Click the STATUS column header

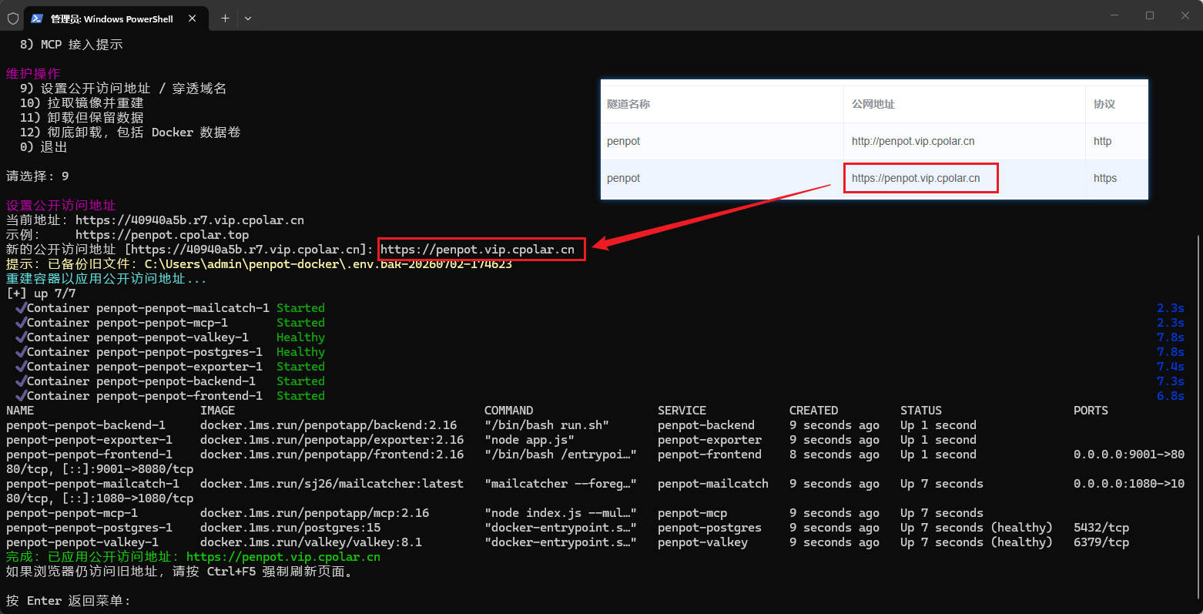pos(921,411)
